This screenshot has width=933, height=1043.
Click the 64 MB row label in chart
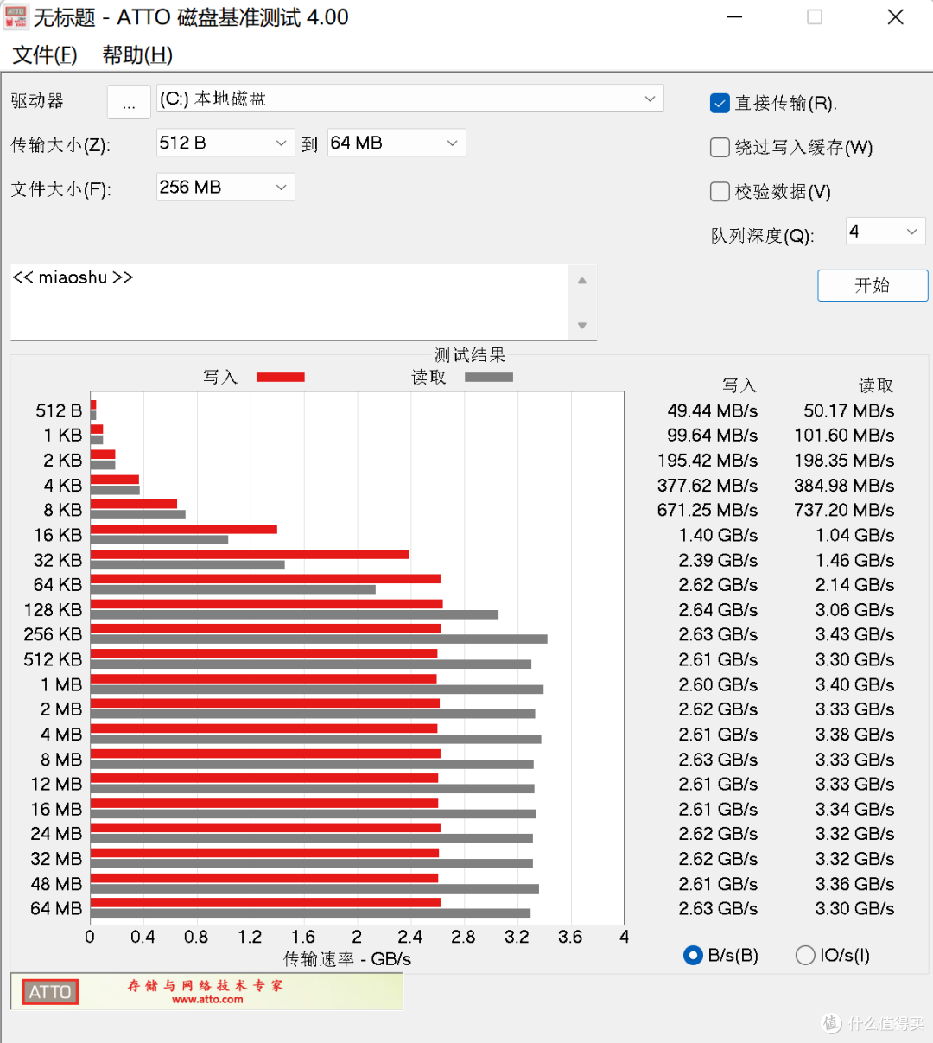coord(56,908)
